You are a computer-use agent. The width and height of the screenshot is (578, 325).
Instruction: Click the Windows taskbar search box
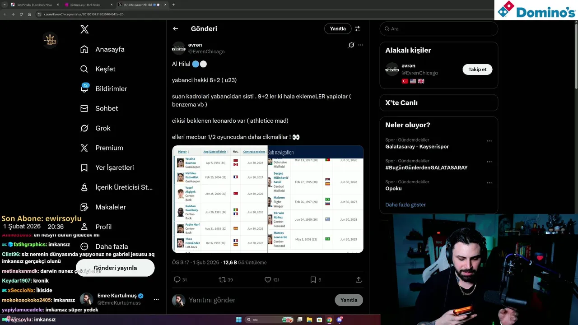point(270,320)
